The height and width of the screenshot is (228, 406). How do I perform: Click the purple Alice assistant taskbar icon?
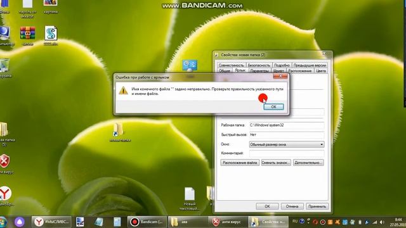tap(20, 222)
